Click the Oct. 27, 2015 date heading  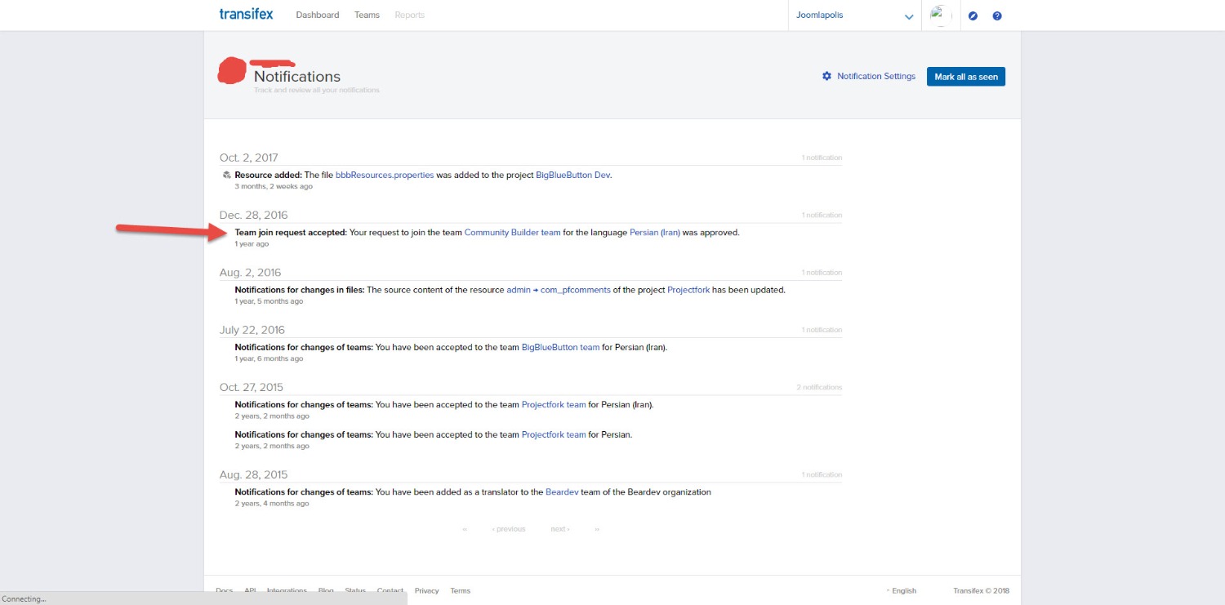coord(252,387)
